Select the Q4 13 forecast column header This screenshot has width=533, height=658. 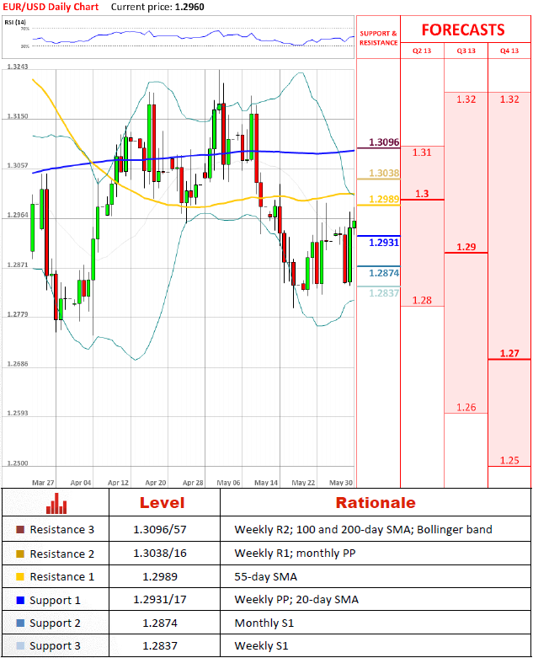point(509,51)
